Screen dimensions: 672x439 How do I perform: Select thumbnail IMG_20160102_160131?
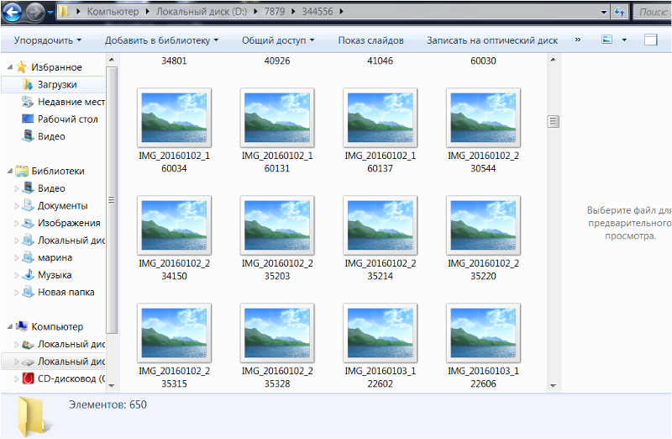[x=277, y=118]
